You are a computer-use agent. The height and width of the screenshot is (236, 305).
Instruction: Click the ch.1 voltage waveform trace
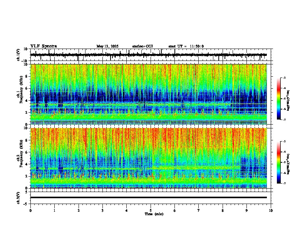(149, 55)
